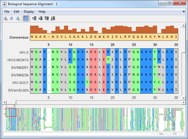Click the red viewport box in overview
This screenshot has width=188, height=139.
click(11, 112)
